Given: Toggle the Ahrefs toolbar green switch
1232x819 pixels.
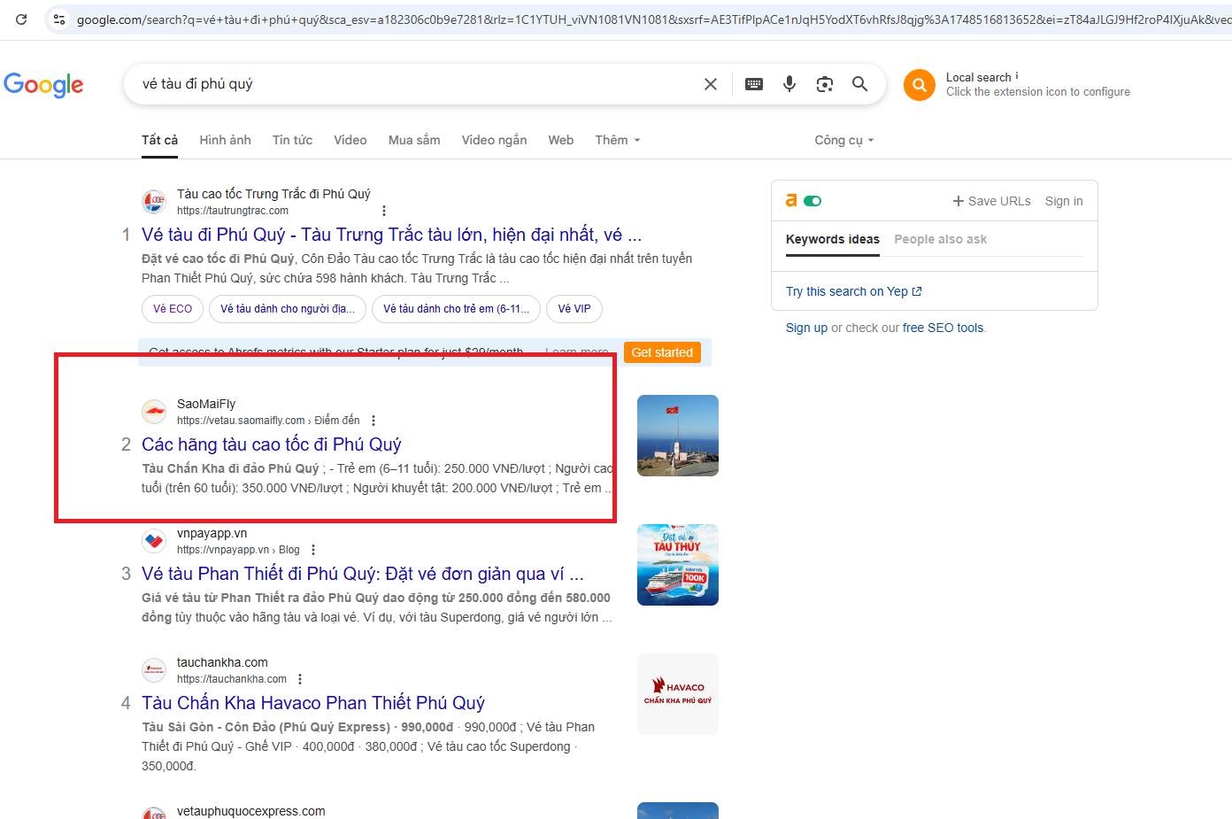Looking at the screenshot, I should click(x=812, y=201).
